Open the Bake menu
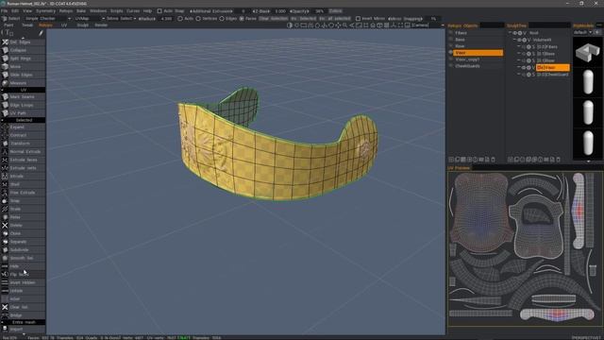Viewport: 604px width, 340px height. [x=81, y=11]
